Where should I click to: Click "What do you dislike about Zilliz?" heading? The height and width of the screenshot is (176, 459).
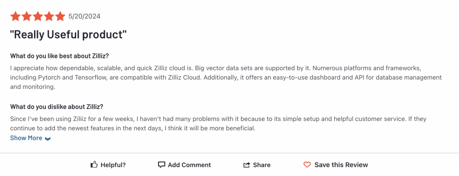pos(57,107)
